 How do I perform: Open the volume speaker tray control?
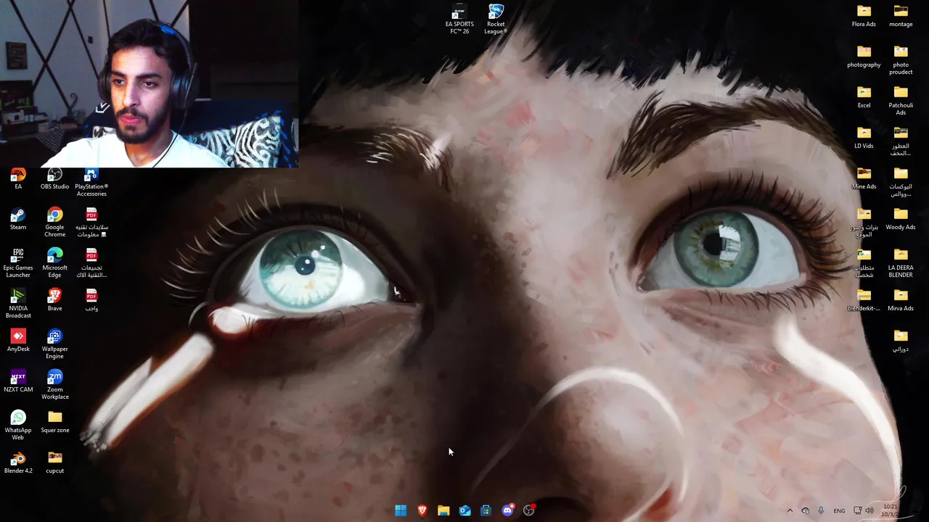tap(869, 510)
